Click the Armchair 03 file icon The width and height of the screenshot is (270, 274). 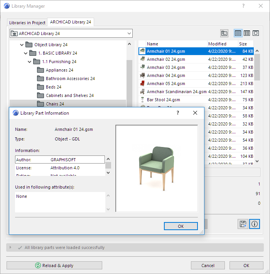point(143,67)
